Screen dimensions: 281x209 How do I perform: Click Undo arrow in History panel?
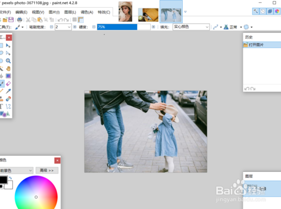pos(247,89)
